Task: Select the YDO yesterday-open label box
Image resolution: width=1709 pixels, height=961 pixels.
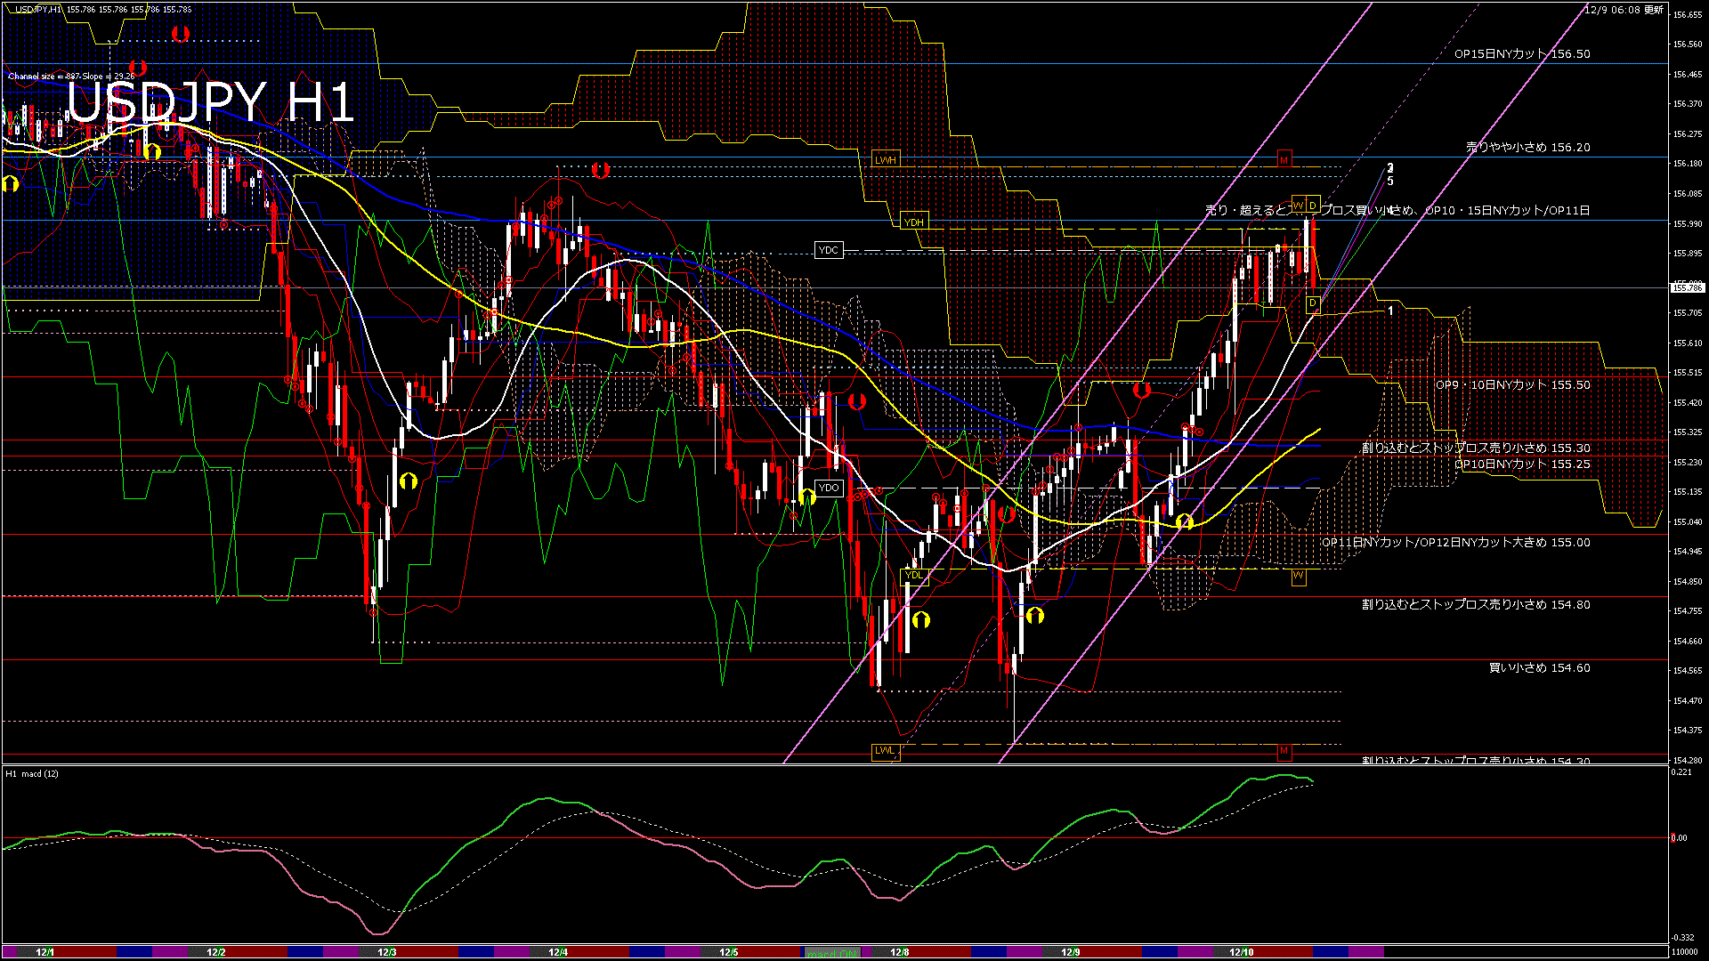Action: pyautogui.click(x=830, y=488)
